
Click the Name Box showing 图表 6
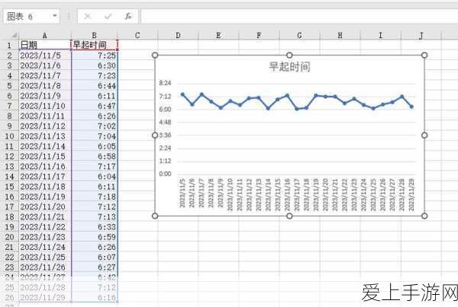tap(31, 16)
